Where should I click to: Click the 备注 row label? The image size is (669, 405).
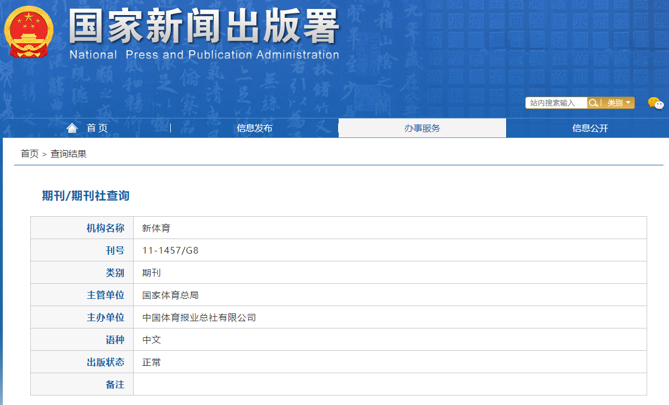tap(115, 384)
